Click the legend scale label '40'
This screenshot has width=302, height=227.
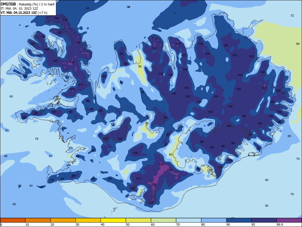[102, 225]
